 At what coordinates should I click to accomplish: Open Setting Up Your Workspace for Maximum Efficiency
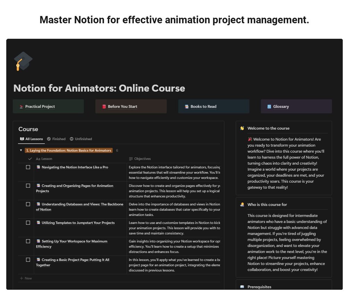click(72, 244)
